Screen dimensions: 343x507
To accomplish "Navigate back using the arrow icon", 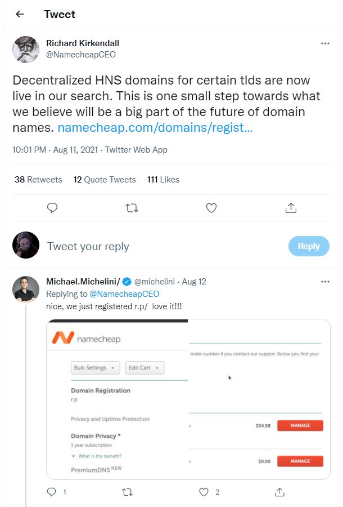I will 19,14.
